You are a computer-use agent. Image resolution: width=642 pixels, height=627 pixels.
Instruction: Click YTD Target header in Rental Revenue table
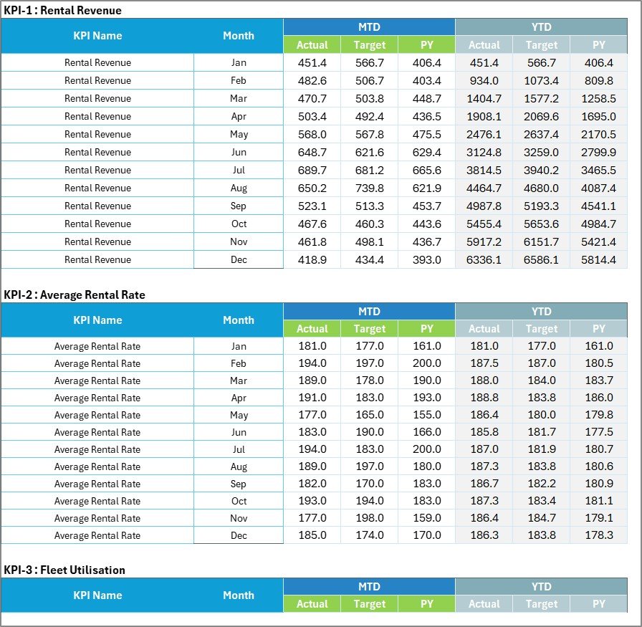[x=541, y=44]
